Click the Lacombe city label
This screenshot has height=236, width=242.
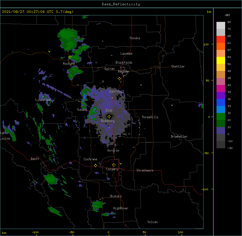pos(126,54)
